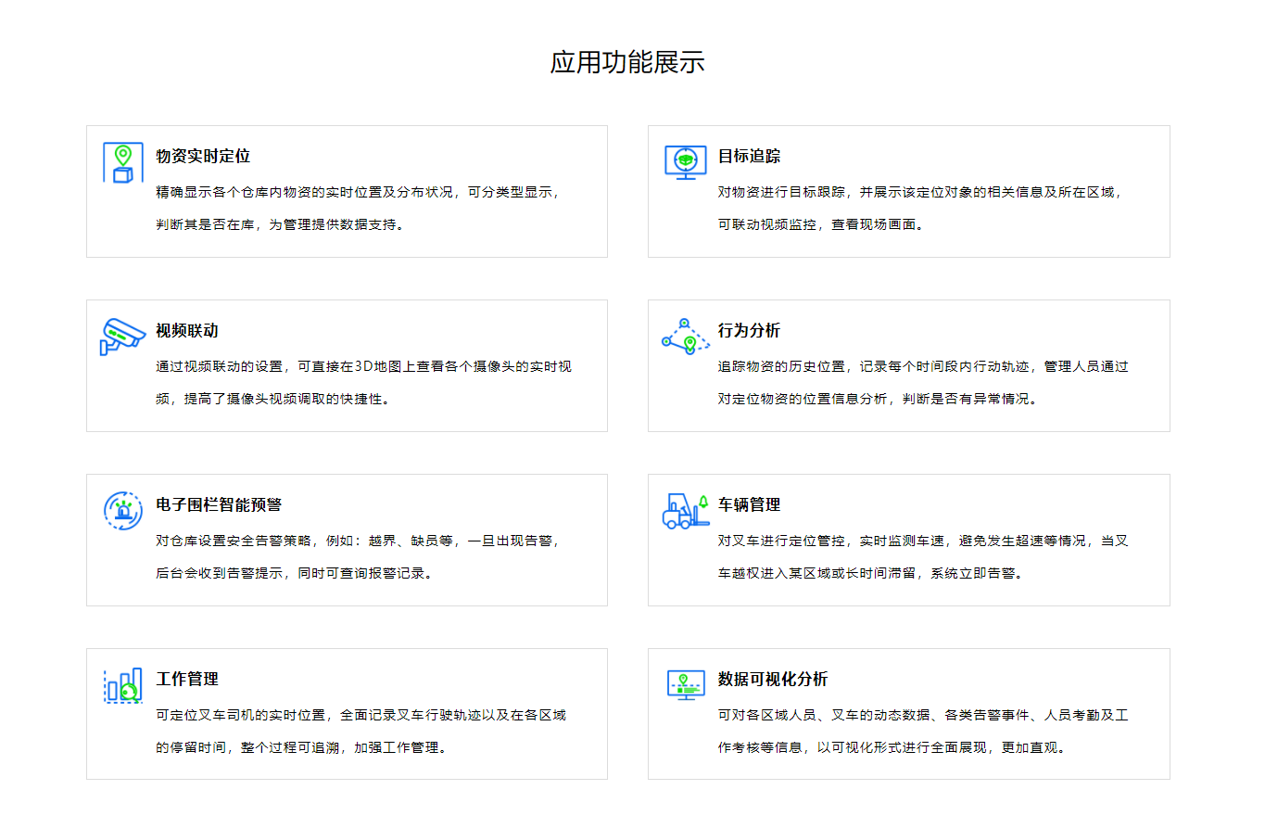Click the 行为分析 trajectory path icon
Image resolution: width=1265 pixels, height=828 pixels.
click(x=685, y=336)
